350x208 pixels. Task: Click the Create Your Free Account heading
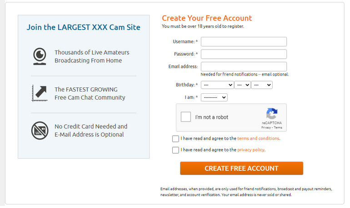(x=207, y=18)
